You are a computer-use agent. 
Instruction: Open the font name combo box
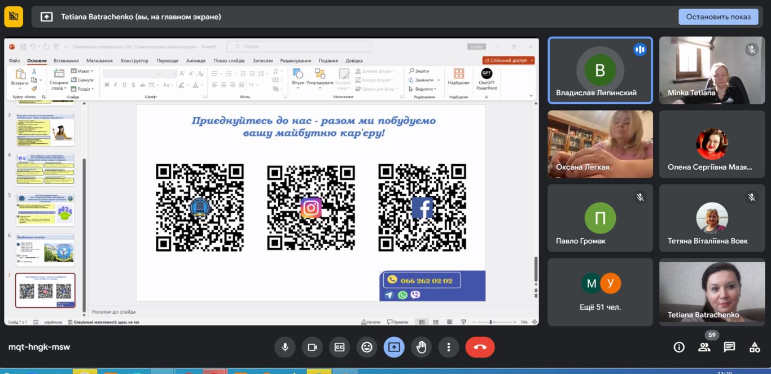click(x=132, y=73)
